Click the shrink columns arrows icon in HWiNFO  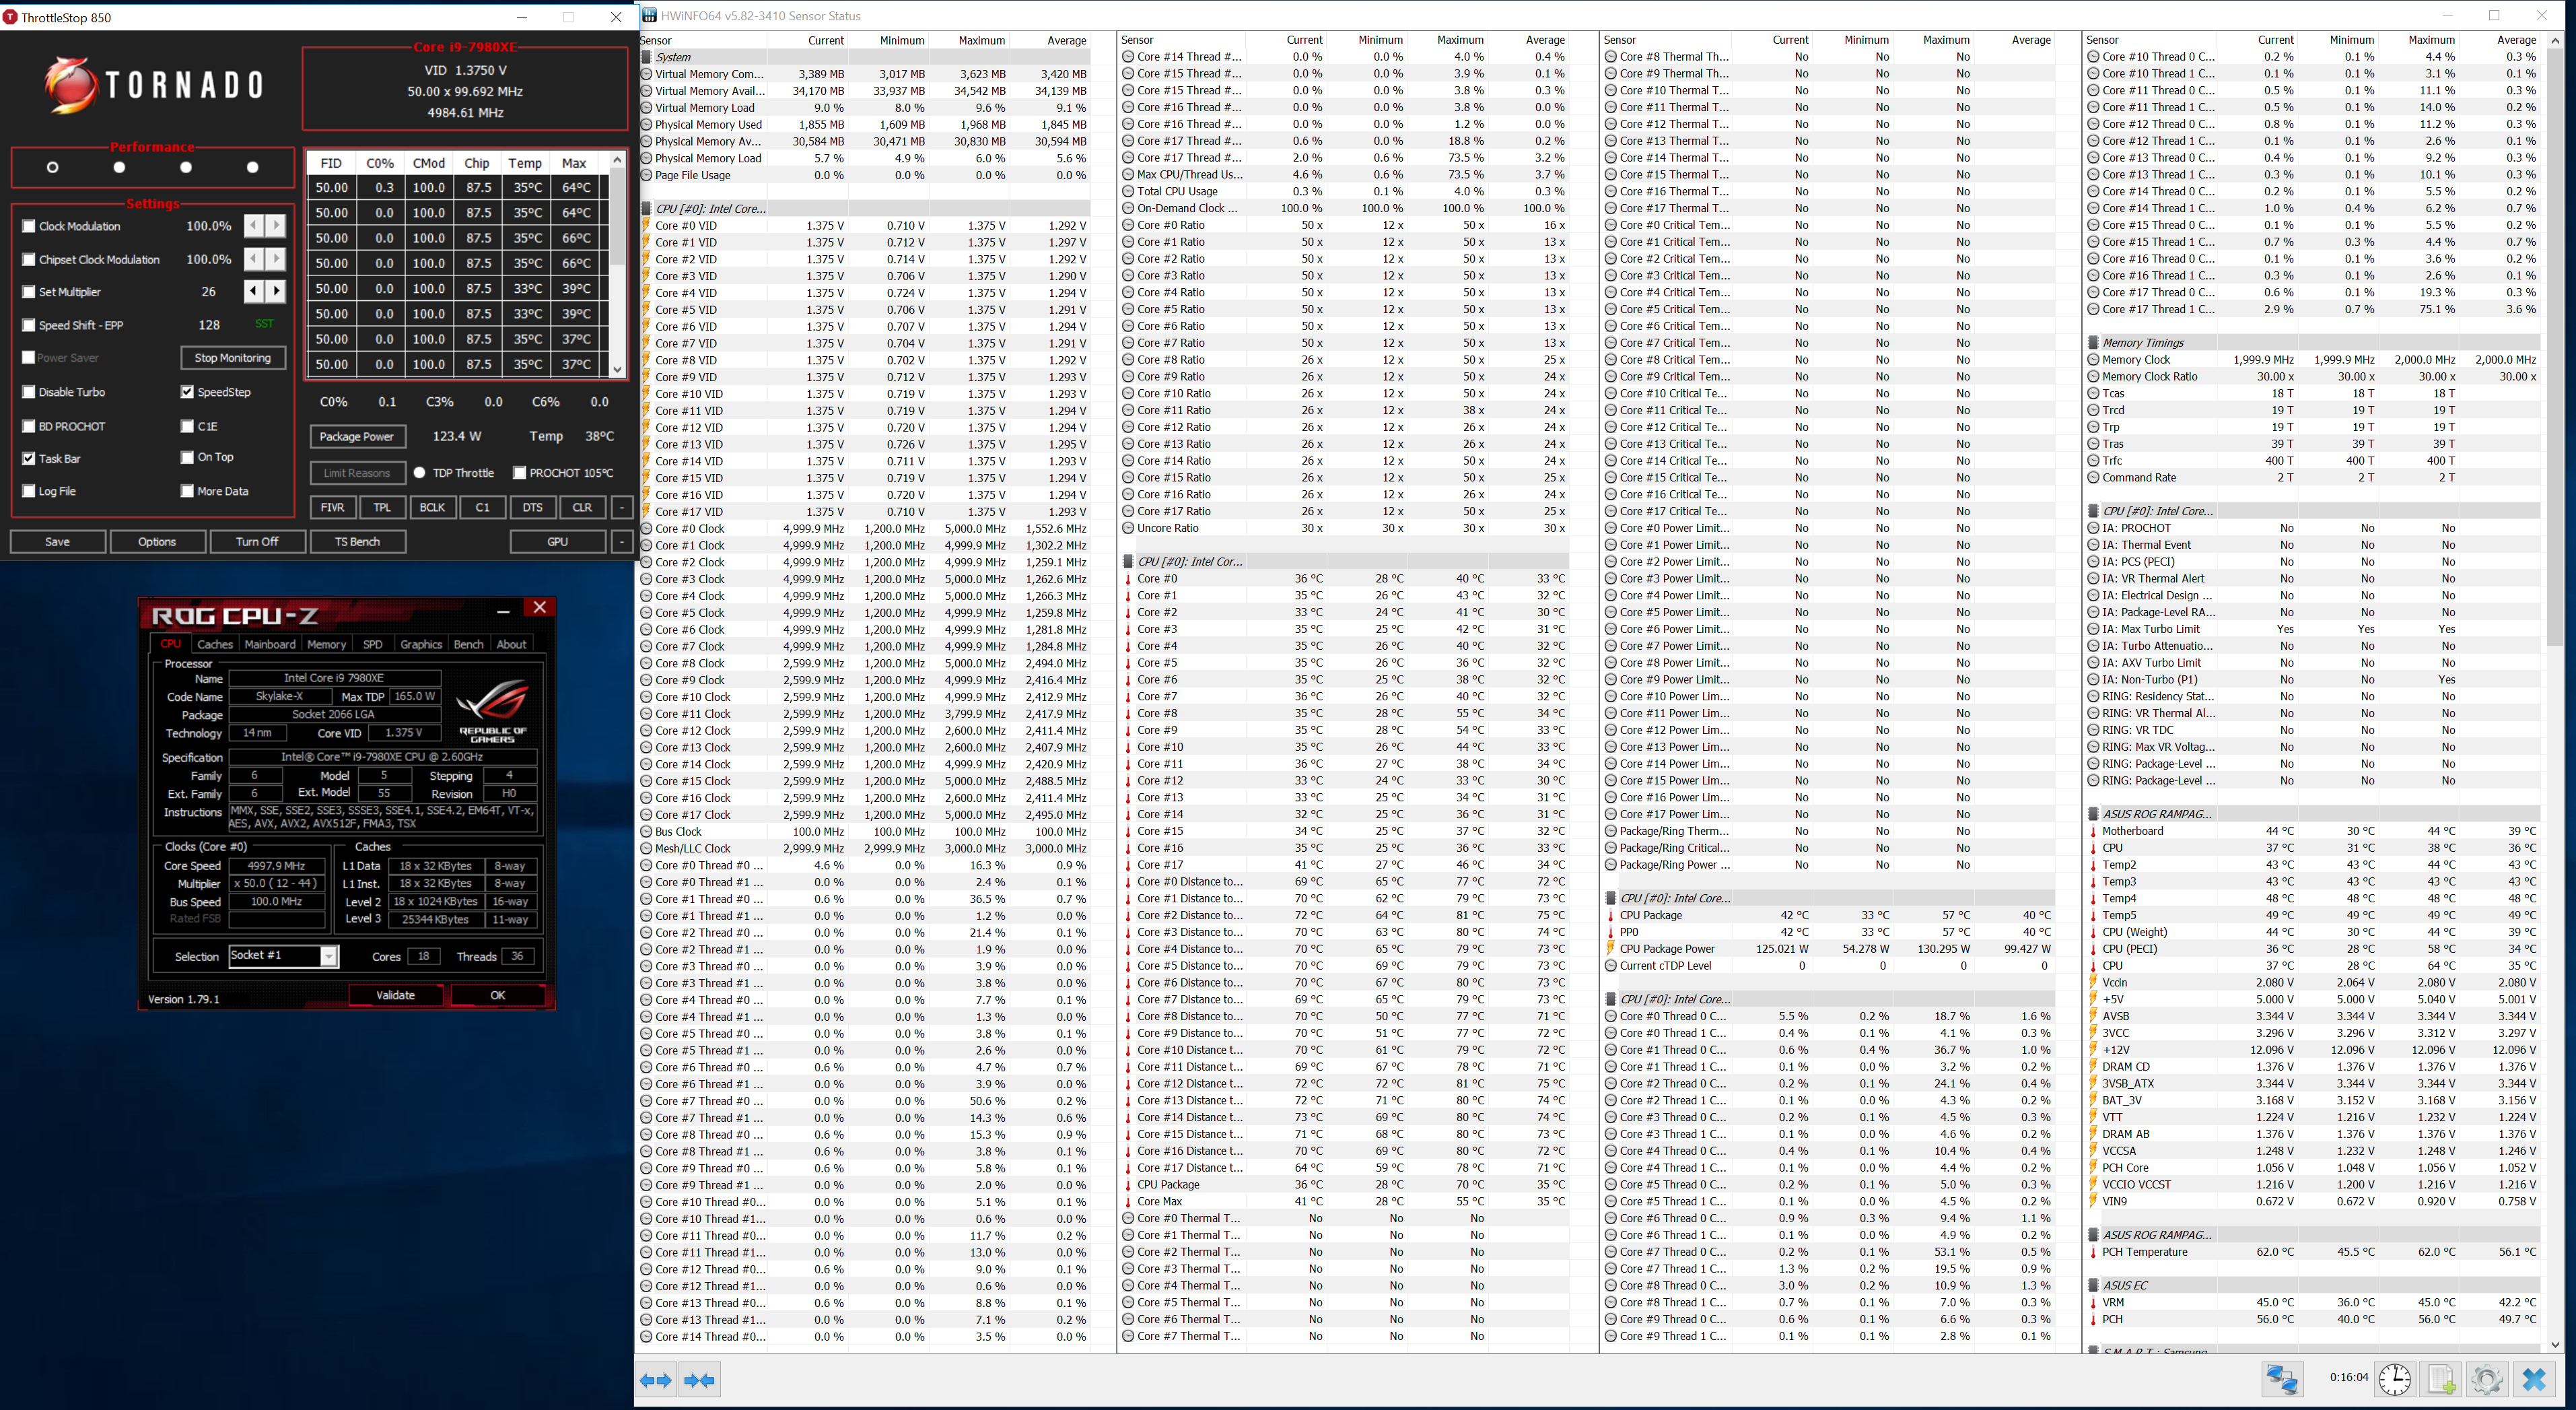pos(699,1380)
